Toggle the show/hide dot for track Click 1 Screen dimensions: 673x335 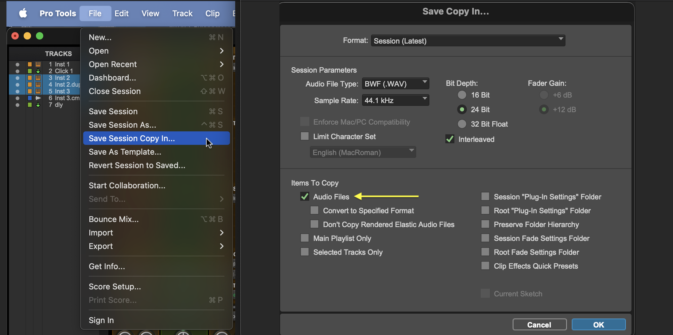(18, 71)
